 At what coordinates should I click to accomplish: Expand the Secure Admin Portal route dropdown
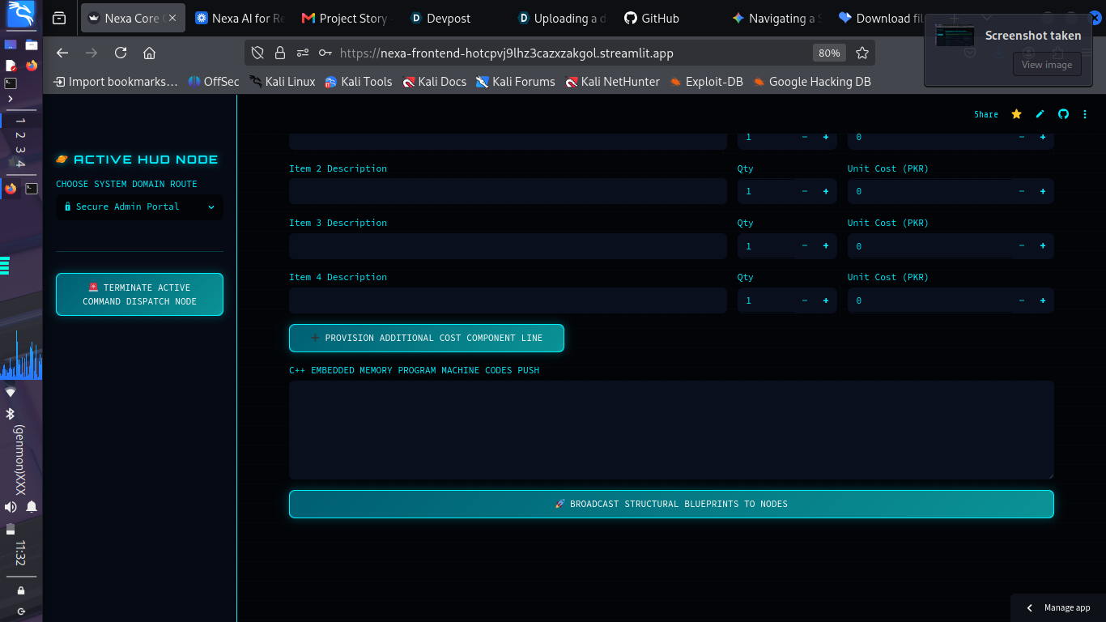coord(139,207)
